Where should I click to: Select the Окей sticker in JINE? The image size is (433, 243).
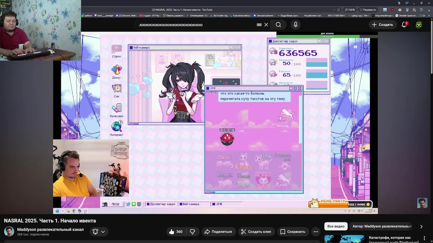tap(224, 161)
